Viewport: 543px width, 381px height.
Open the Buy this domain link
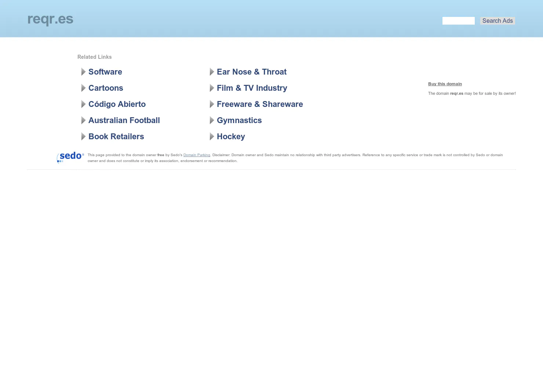coord(445,84)
